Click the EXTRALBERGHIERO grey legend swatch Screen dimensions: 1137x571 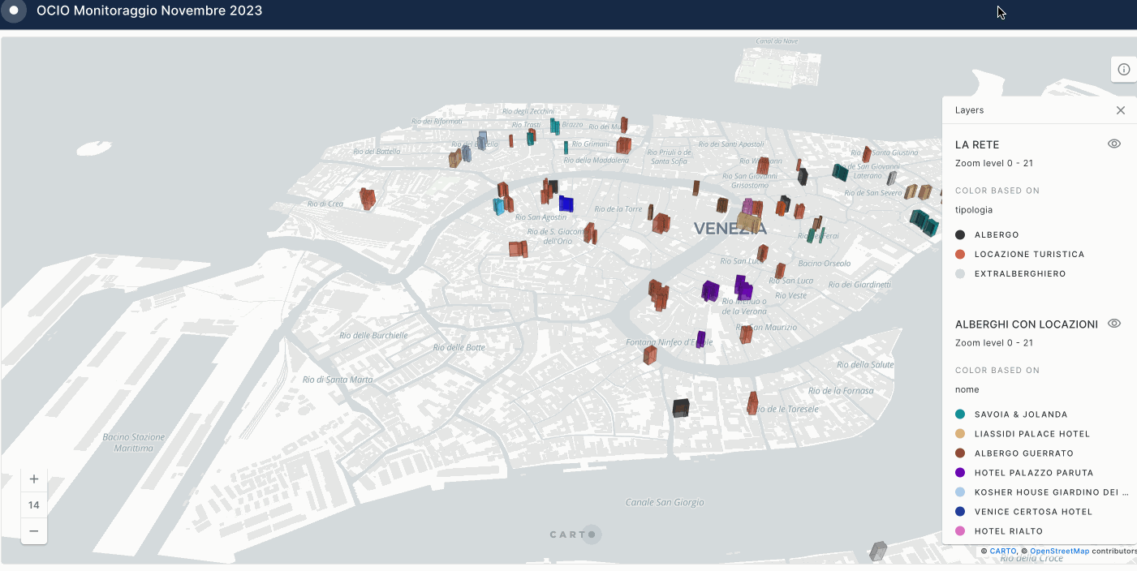tap(960, 273)
